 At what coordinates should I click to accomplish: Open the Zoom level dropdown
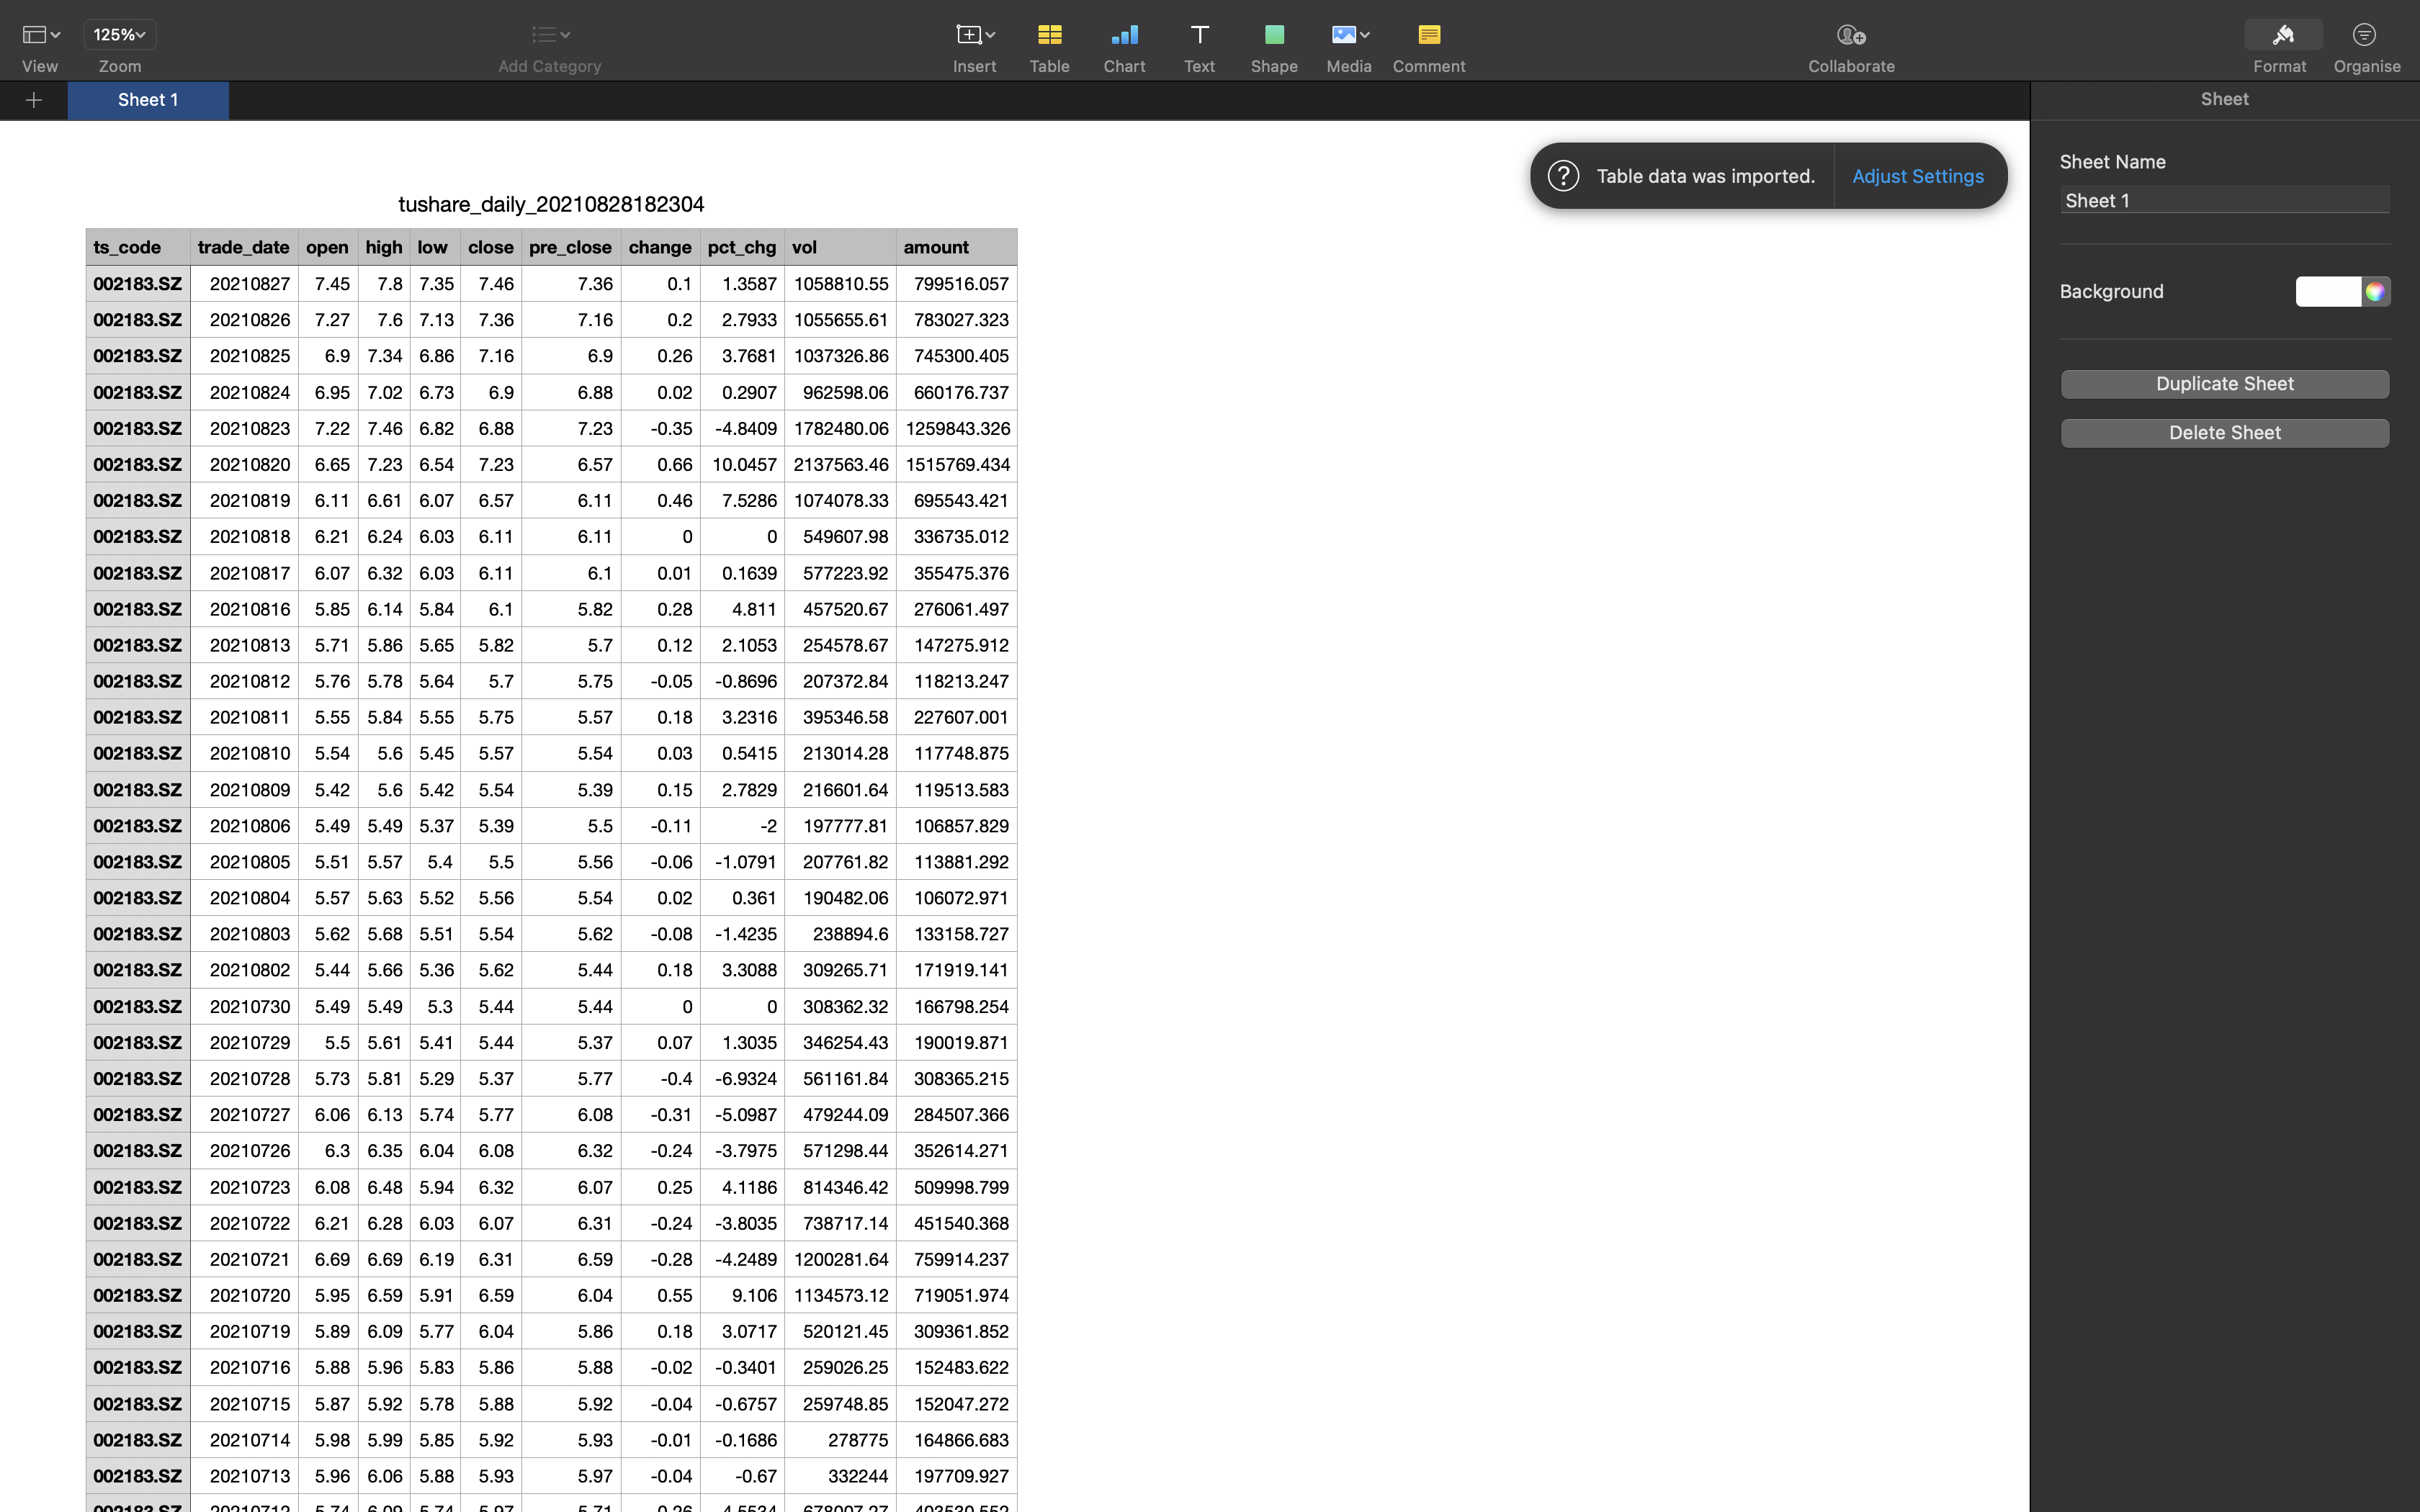click(x=119, y=34)
